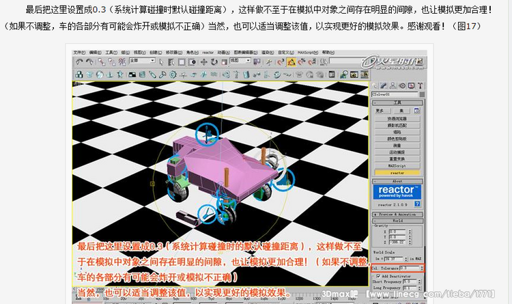Click the Gravity X spinner arrows

point(410,232)
